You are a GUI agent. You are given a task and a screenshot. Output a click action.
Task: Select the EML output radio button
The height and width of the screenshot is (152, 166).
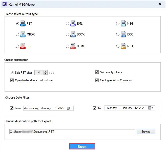tap(67, 23)
